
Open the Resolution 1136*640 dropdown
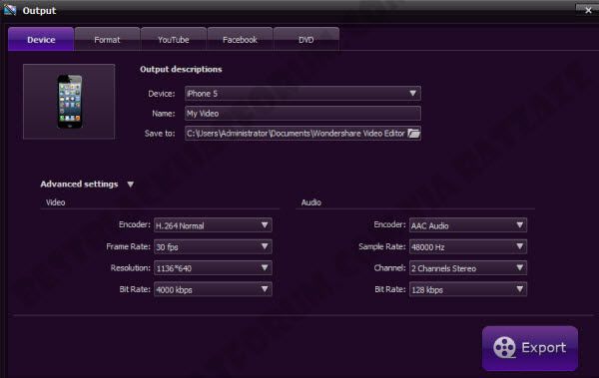213,268
